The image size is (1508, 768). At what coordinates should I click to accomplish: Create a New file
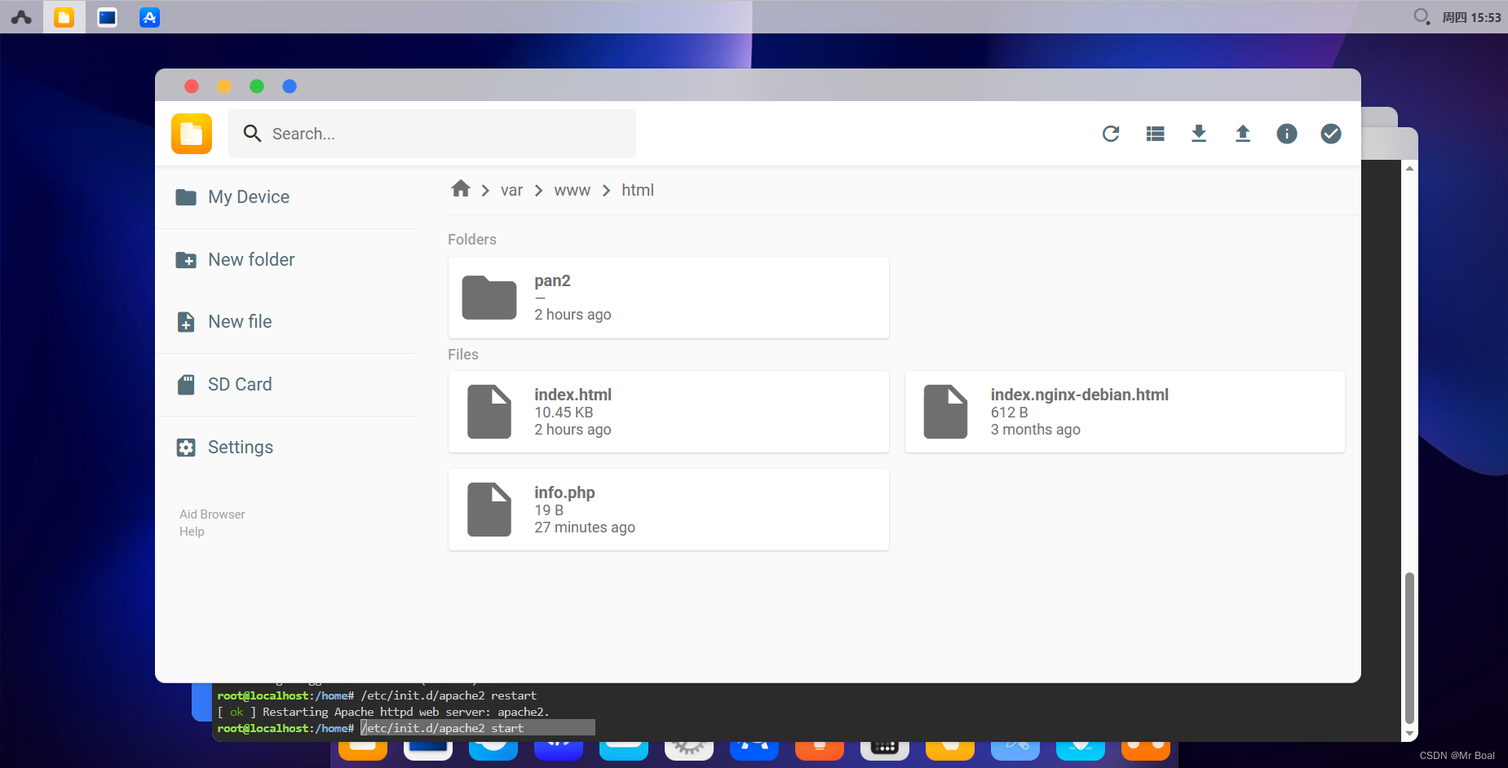click(240, 321)
